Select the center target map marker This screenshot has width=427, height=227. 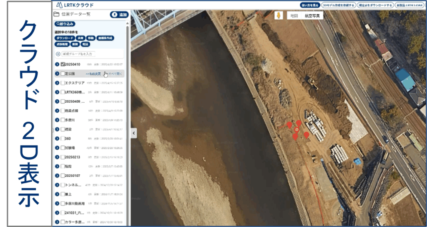point(297,130)
